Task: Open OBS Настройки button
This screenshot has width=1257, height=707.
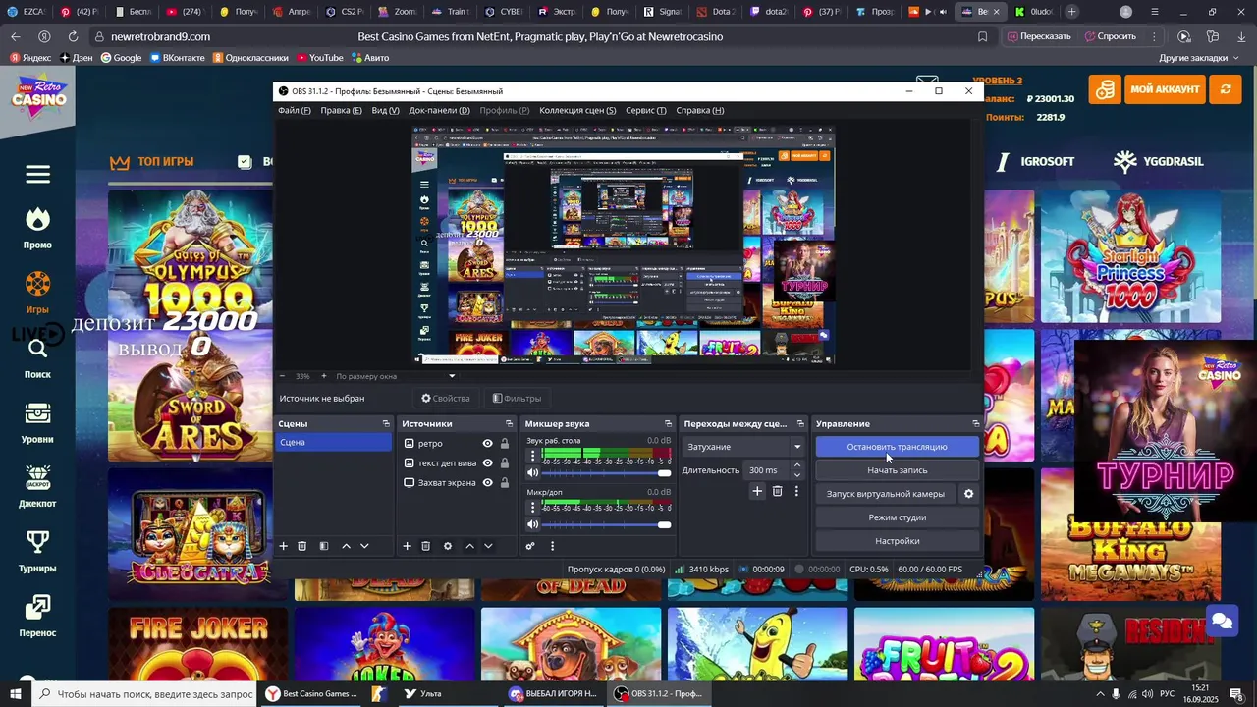Action: [x=898, y=541]
